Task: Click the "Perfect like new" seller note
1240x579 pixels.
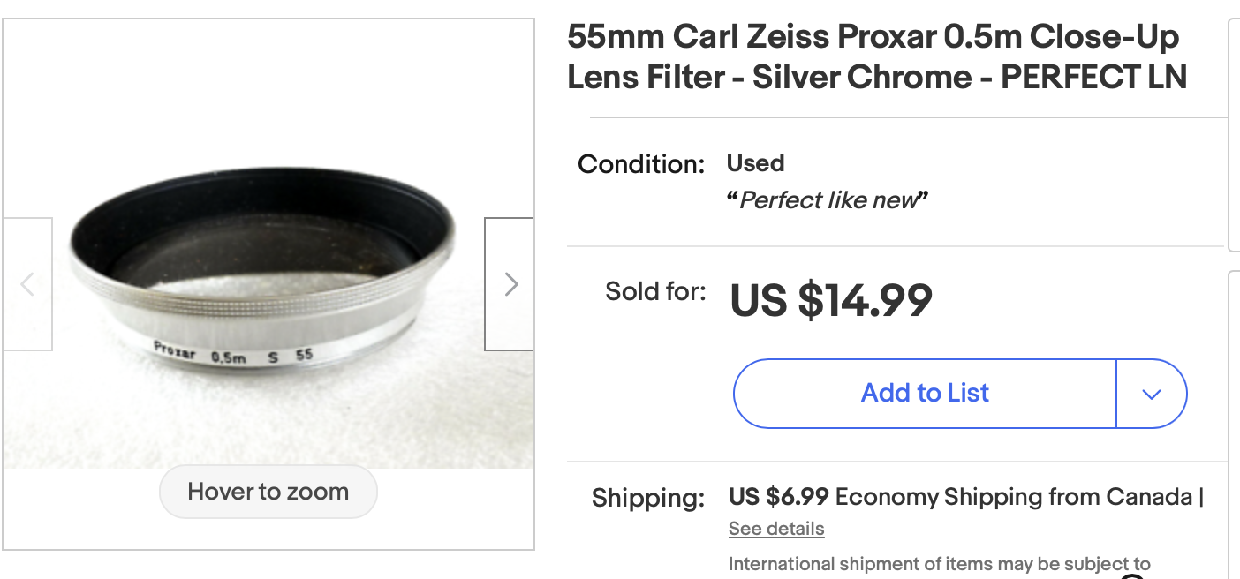Action: (x=827, y=200)
